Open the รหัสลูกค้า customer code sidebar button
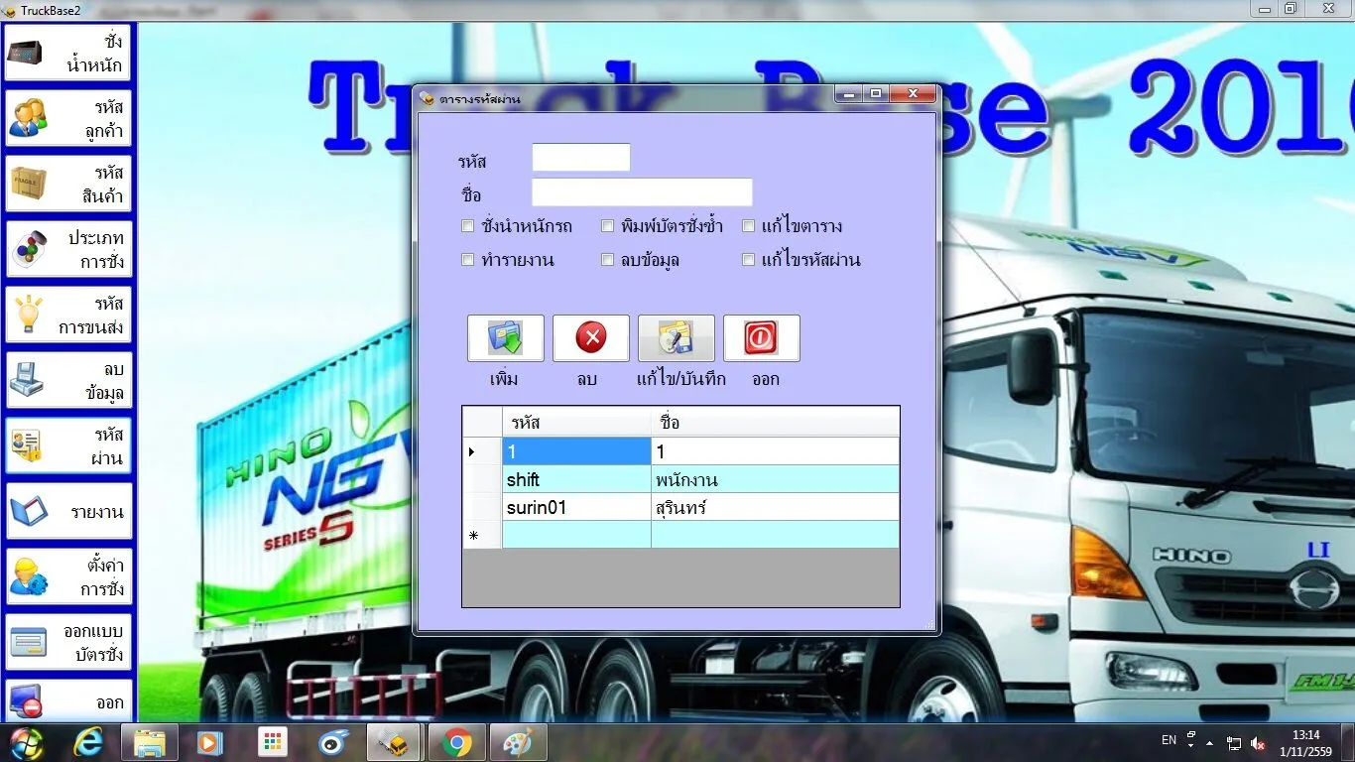 67,119
